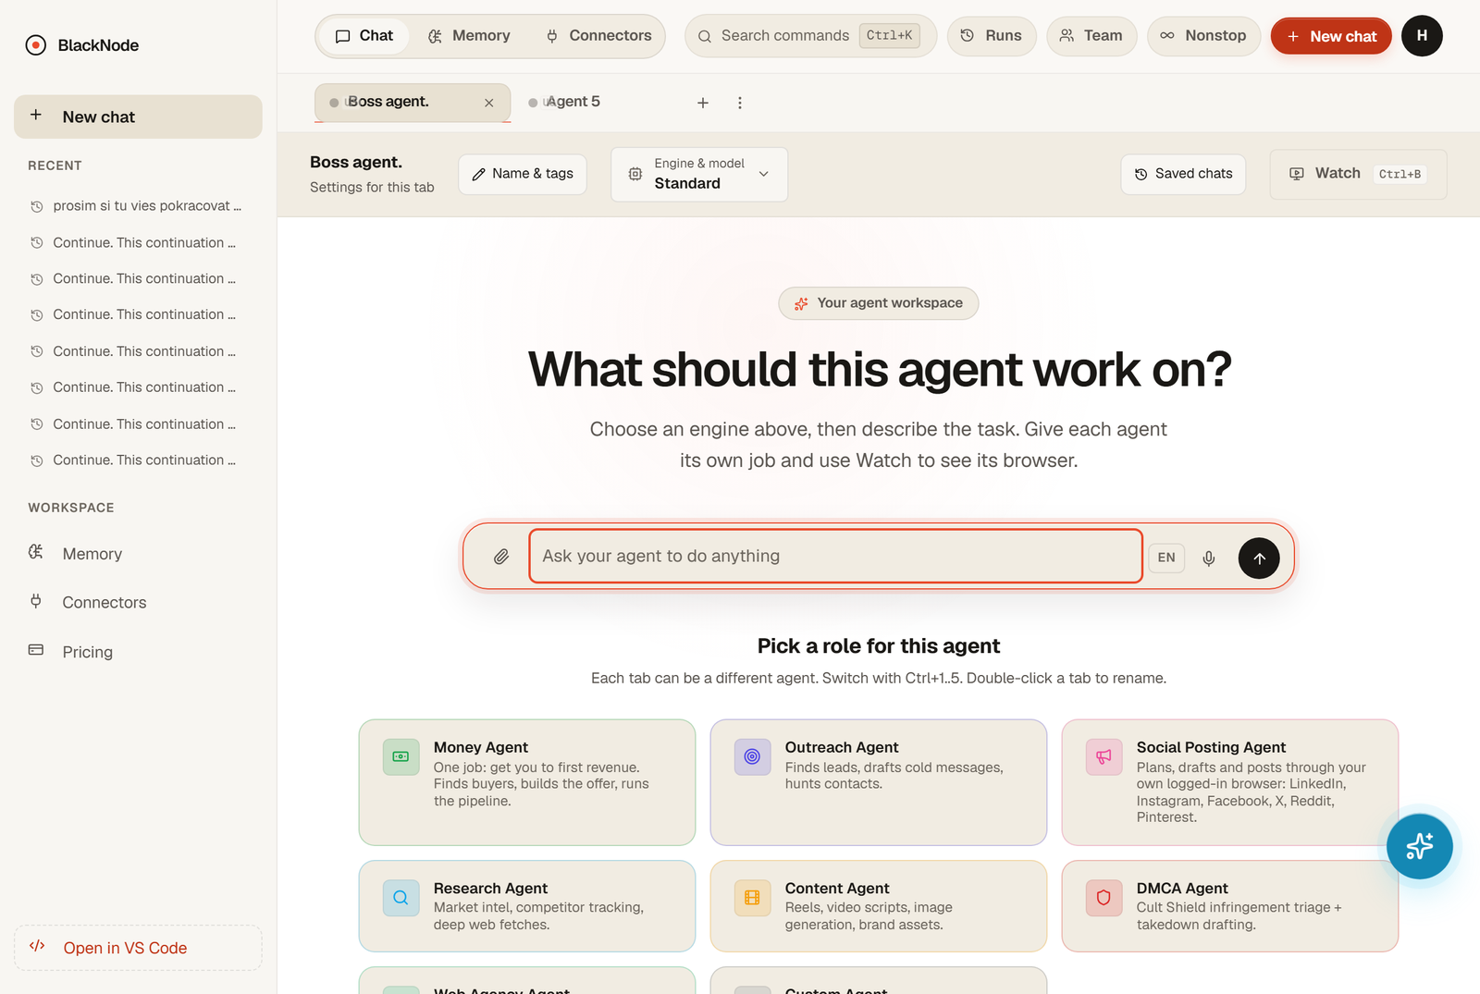Click the search magnifier icon
1480x994 pixels.
[x=705, y=36]
